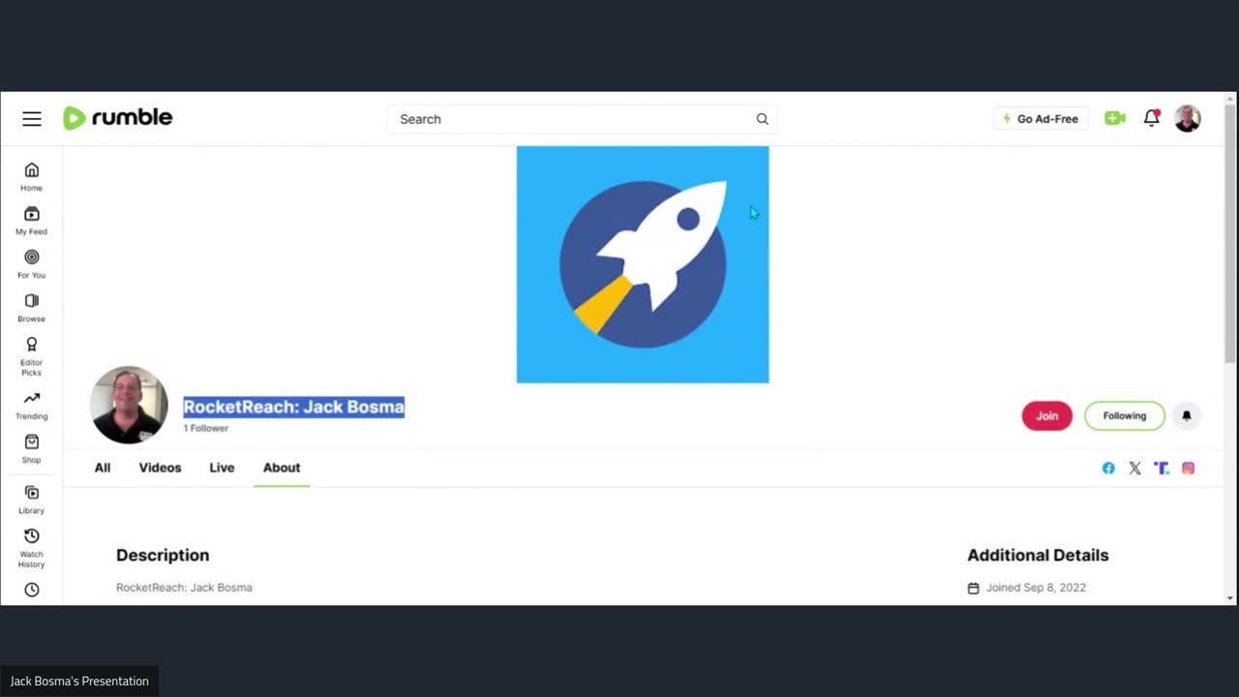Switch to the Live tab
1239x697 pixels.
(222, 468)
